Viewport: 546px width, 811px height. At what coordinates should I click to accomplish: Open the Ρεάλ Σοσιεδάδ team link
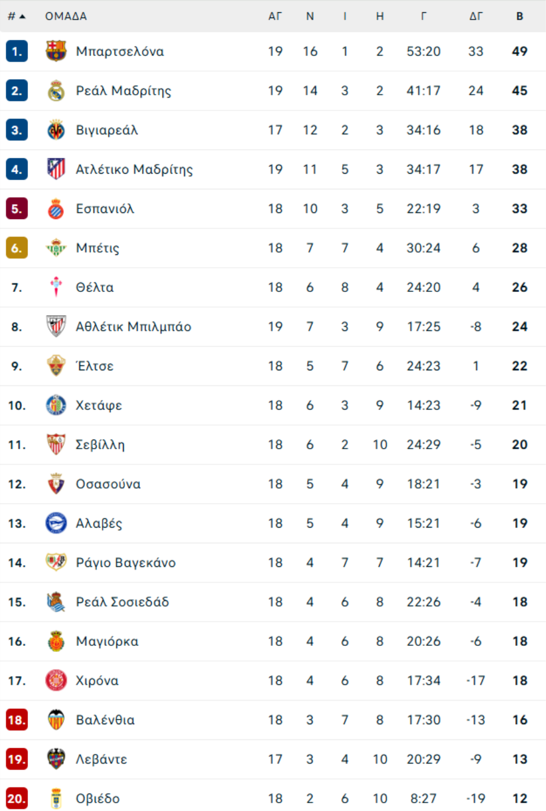tap(122, 602)
